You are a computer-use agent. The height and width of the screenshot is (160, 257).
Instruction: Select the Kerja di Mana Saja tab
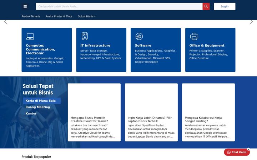coord(42,101)
